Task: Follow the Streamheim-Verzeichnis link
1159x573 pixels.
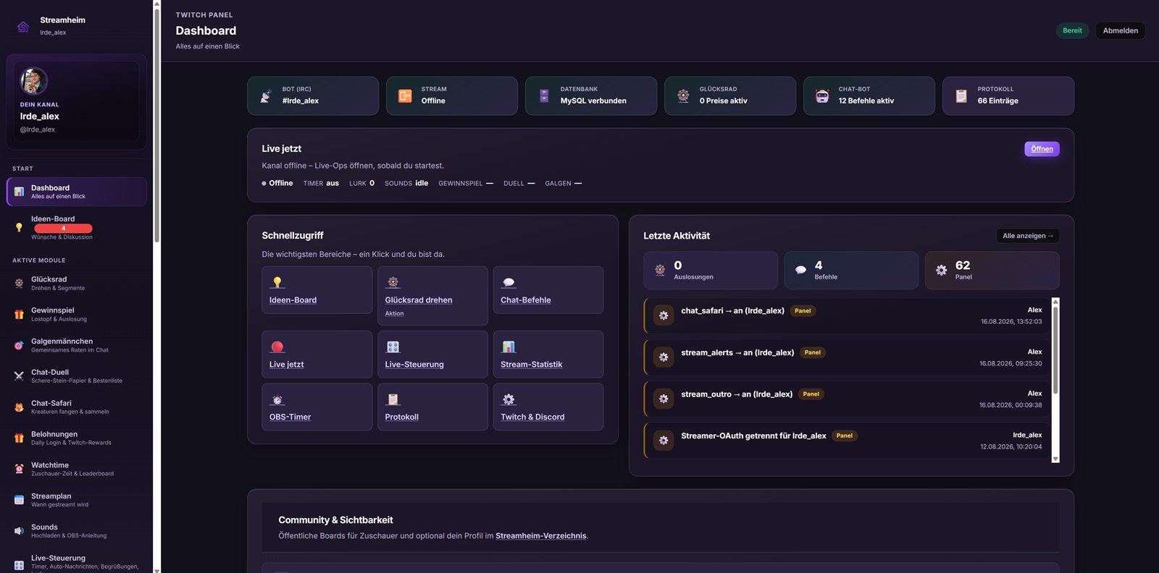Action: [x=541, y=536]
